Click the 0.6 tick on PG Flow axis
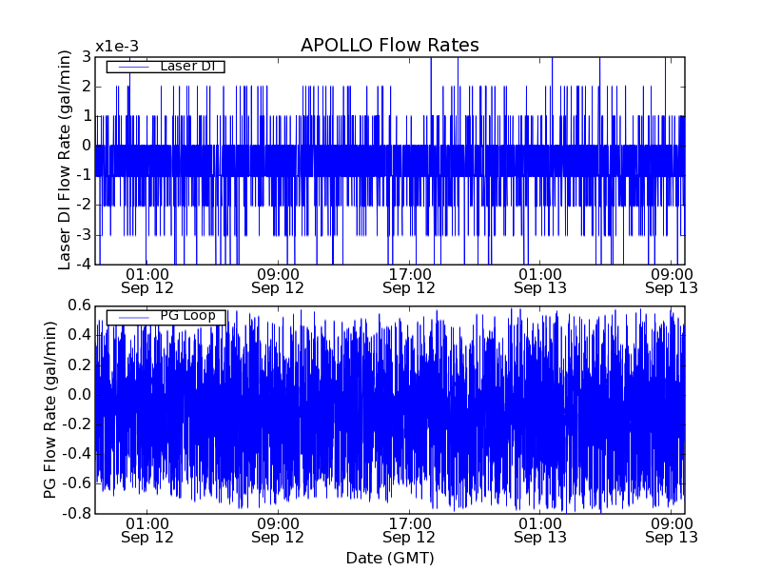761x571 pixels. pyautogui.click(x=80, y=305)
